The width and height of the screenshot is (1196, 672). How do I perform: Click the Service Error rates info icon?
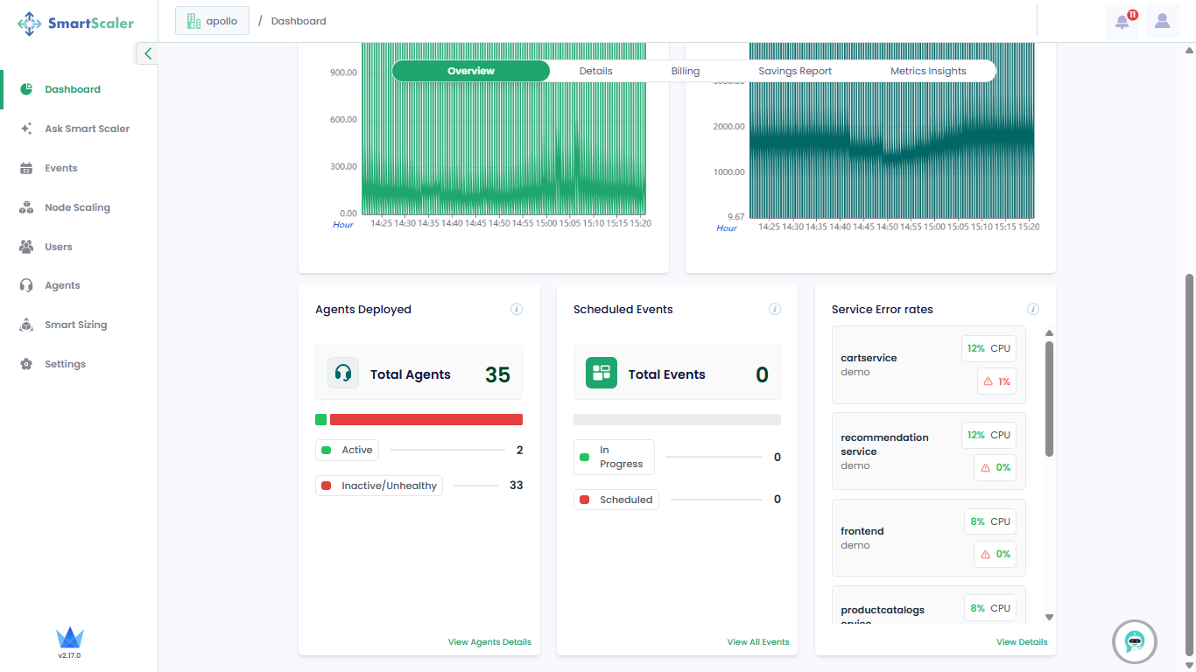[x=1032, y=309]
